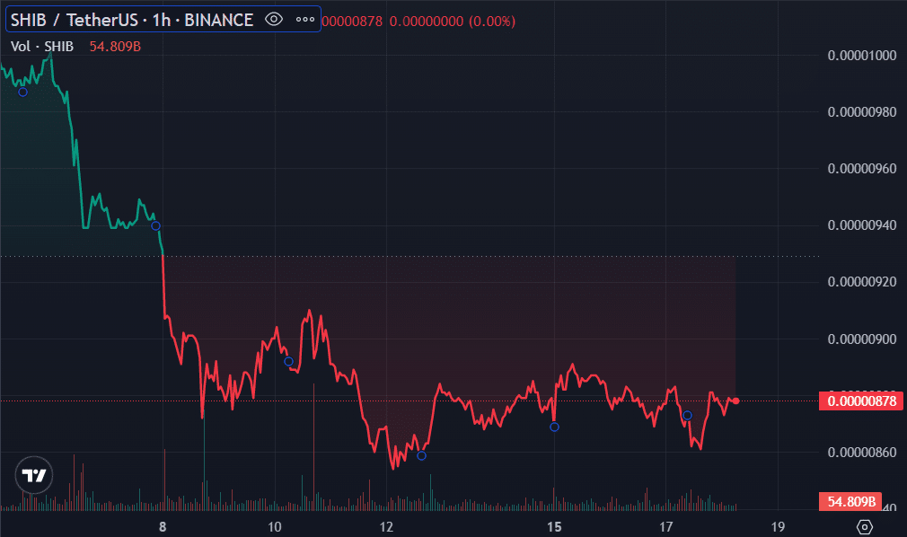
Task: Click the blue circle marker just before date 8
Action: coord(155,225)
